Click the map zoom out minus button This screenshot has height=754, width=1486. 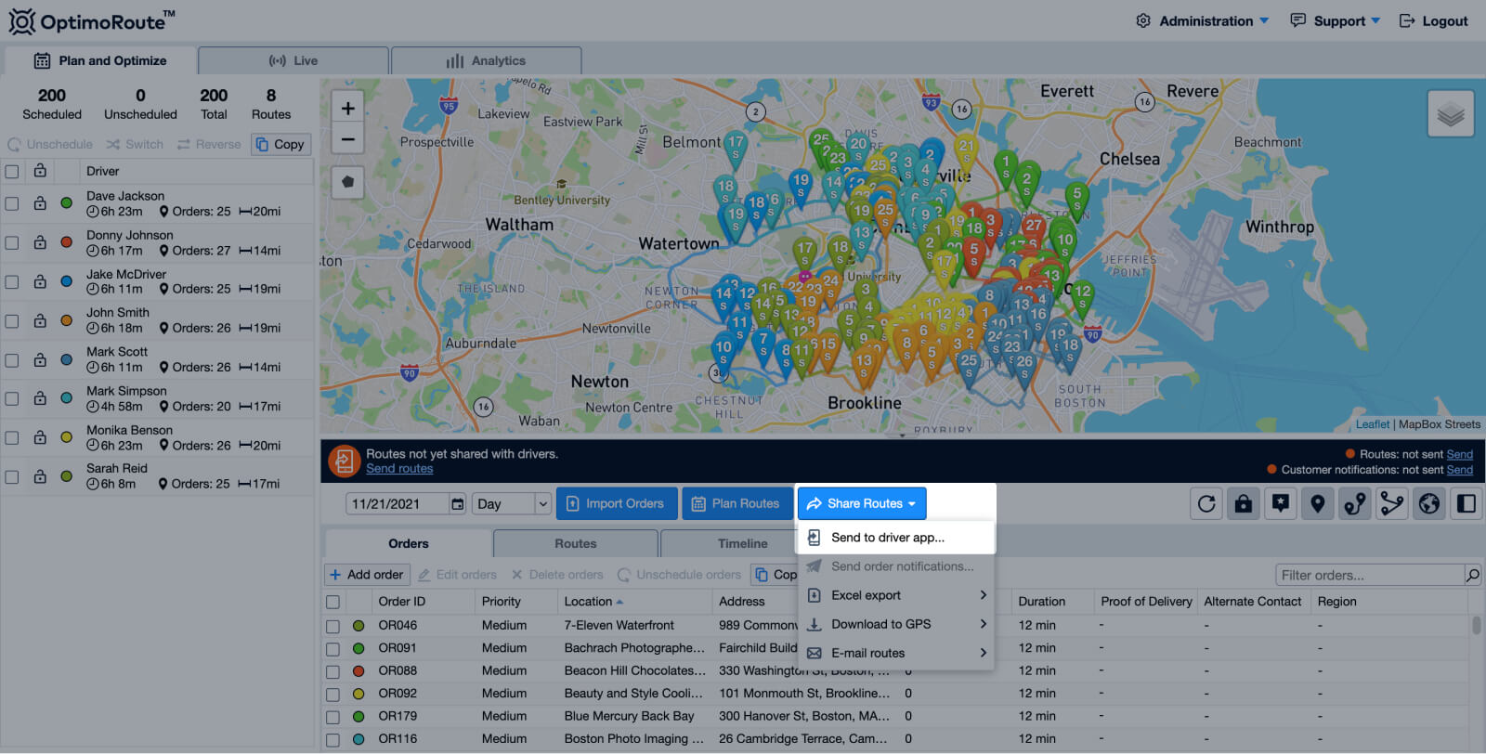pos(347,139)
